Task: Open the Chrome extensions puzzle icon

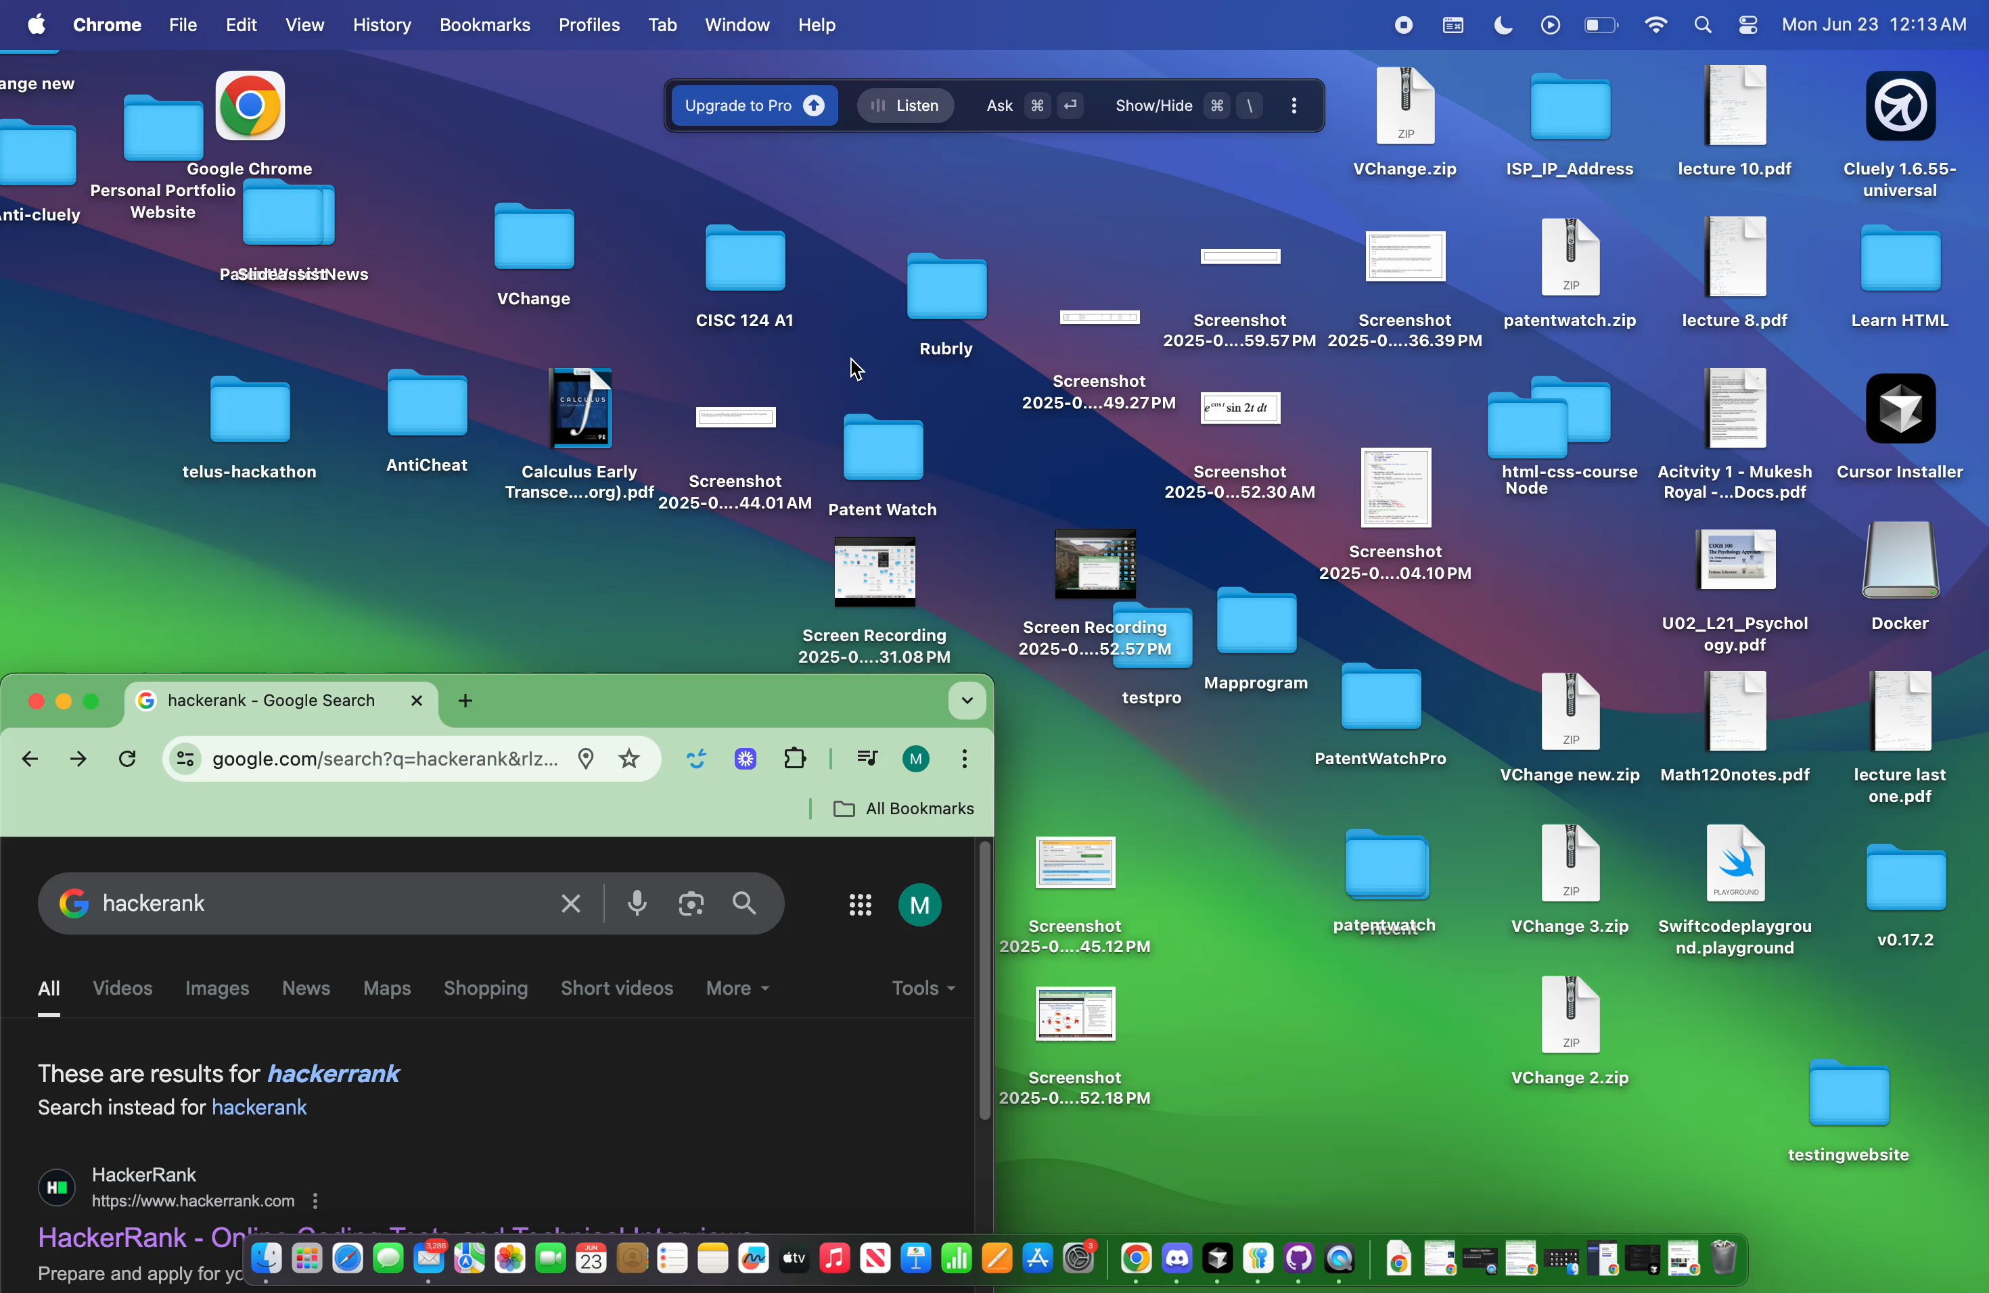Action: [795, 759]
